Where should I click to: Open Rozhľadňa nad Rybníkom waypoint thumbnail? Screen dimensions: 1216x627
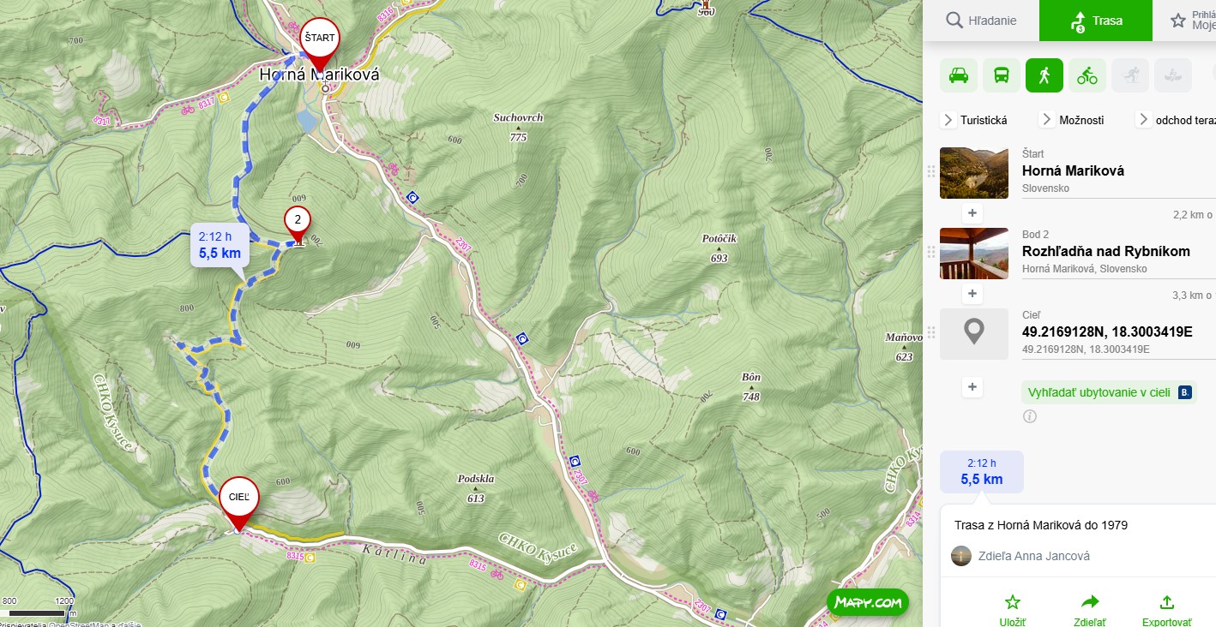click(x=974, y=254)
